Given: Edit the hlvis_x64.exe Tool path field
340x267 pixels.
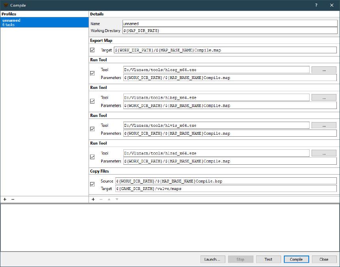Looking at the screenshot, I should pos(216,125).
